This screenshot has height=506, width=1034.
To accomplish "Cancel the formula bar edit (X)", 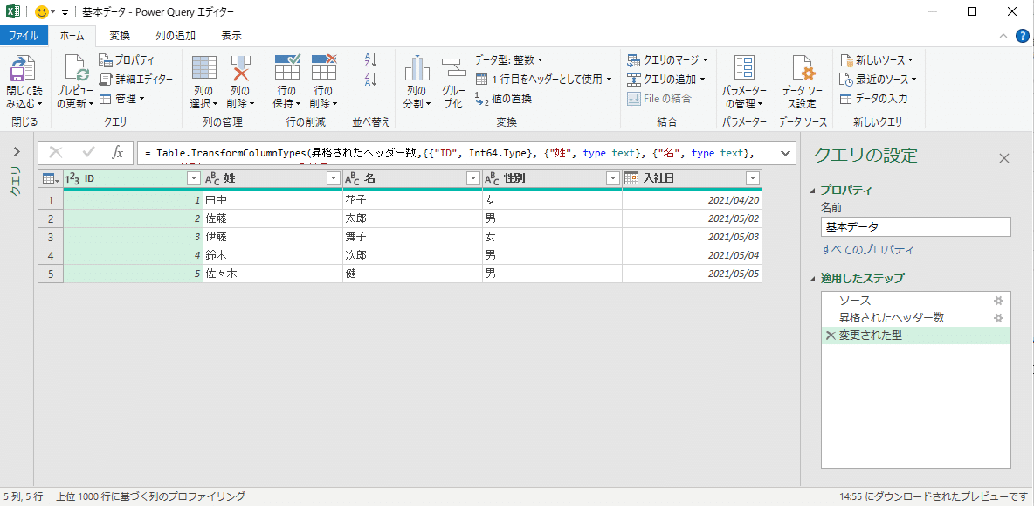I will coord(55,152).
